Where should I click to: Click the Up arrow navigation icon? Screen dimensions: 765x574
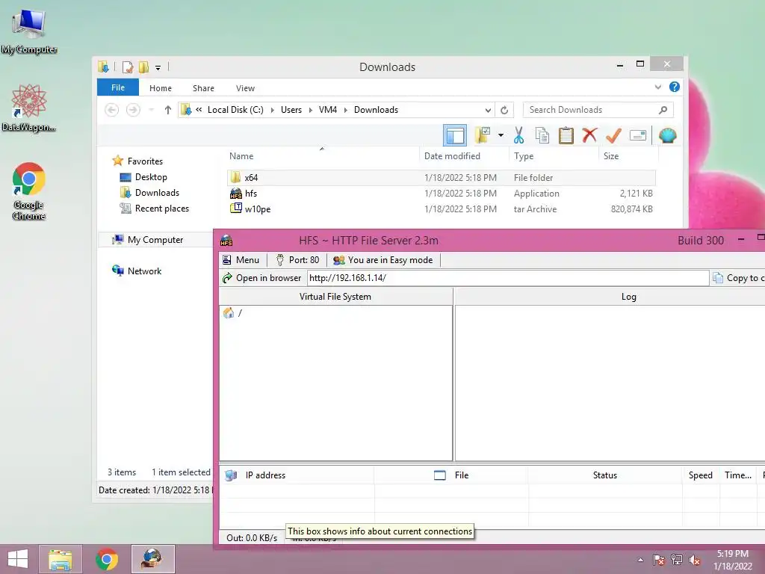(168, 110)
